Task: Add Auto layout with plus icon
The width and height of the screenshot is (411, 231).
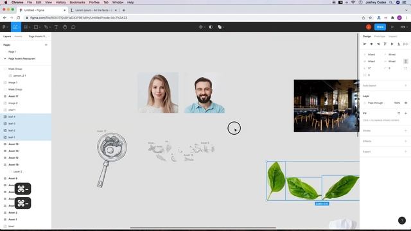Action: [x=406, y=85]
